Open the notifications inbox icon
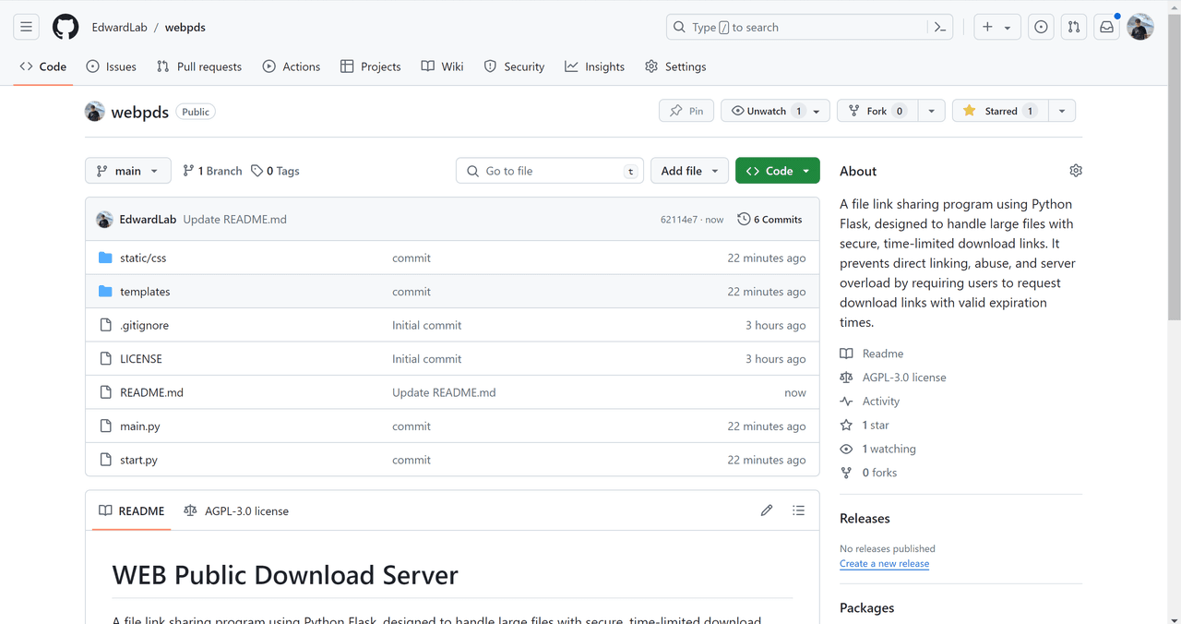 (x=1106, y=28)
